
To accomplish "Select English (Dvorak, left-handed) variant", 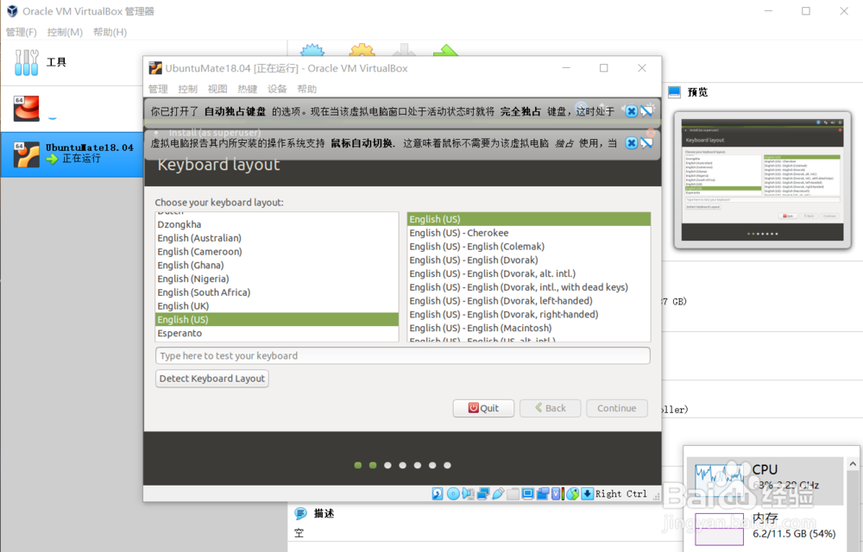I will 529,301.
